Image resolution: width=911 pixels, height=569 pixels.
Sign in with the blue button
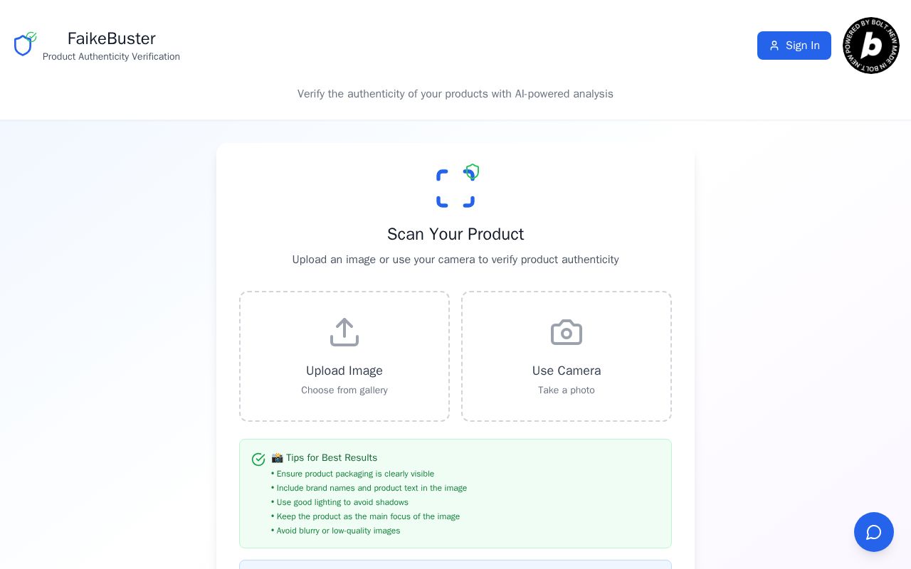pos(794,46)
